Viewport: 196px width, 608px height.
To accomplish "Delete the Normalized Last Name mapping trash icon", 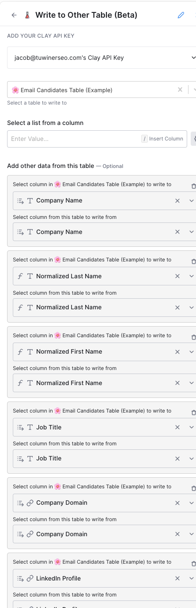I will pos(193,261).
